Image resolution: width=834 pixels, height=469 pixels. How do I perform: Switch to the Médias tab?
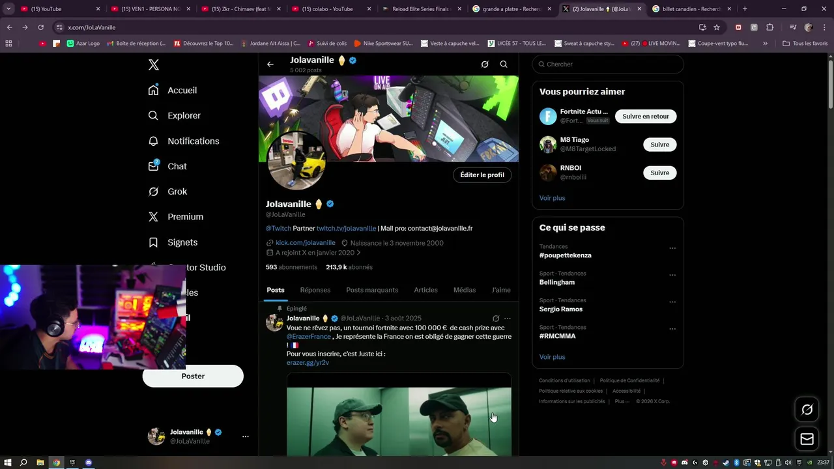point(465,290)
